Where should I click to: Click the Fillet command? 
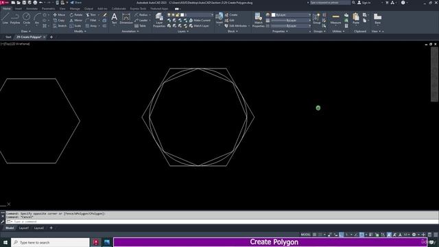pyautogui.click(x=91, y=20)
